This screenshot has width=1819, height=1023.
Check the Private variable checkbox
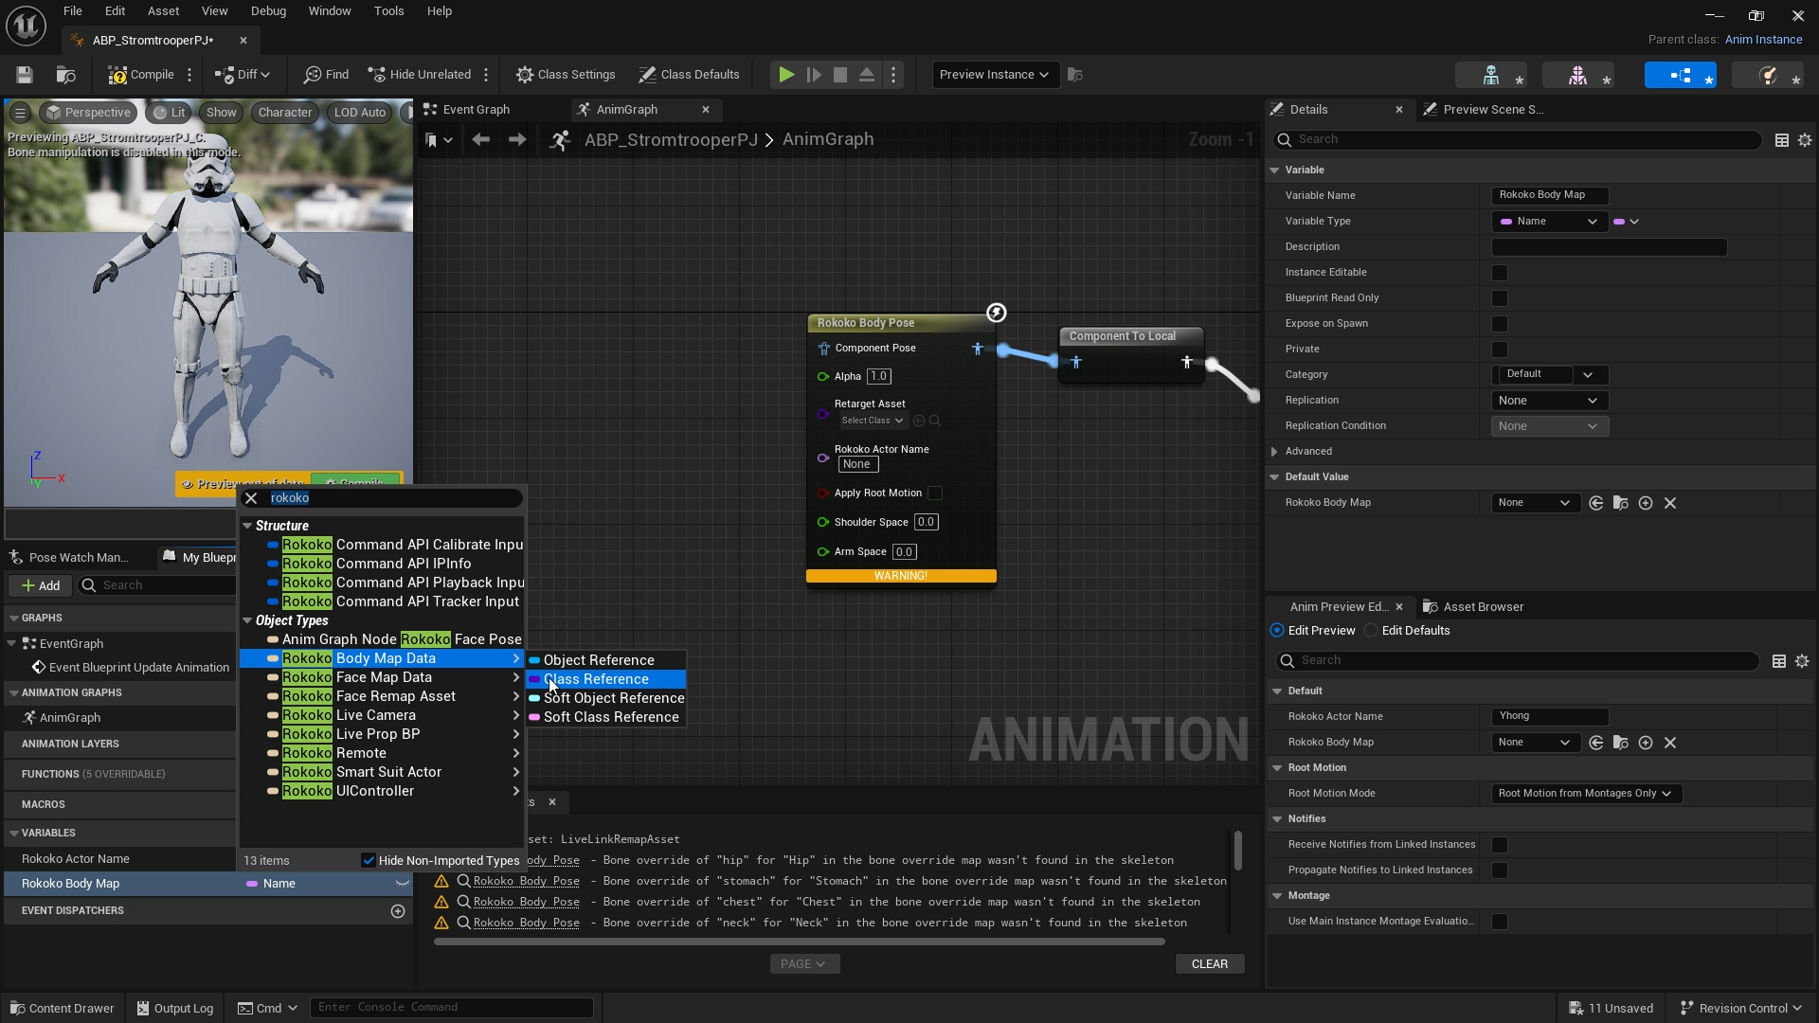coord(1500,350)
